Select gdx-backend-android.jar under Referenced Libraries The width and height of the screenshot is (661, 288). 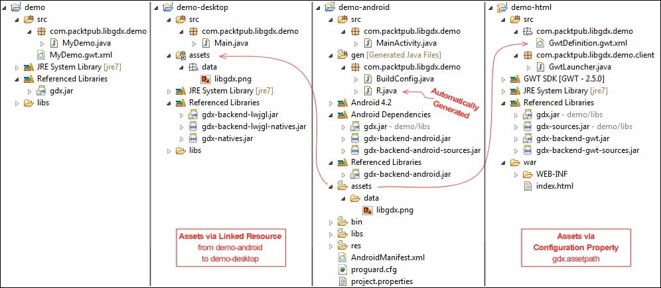(406, 174)
